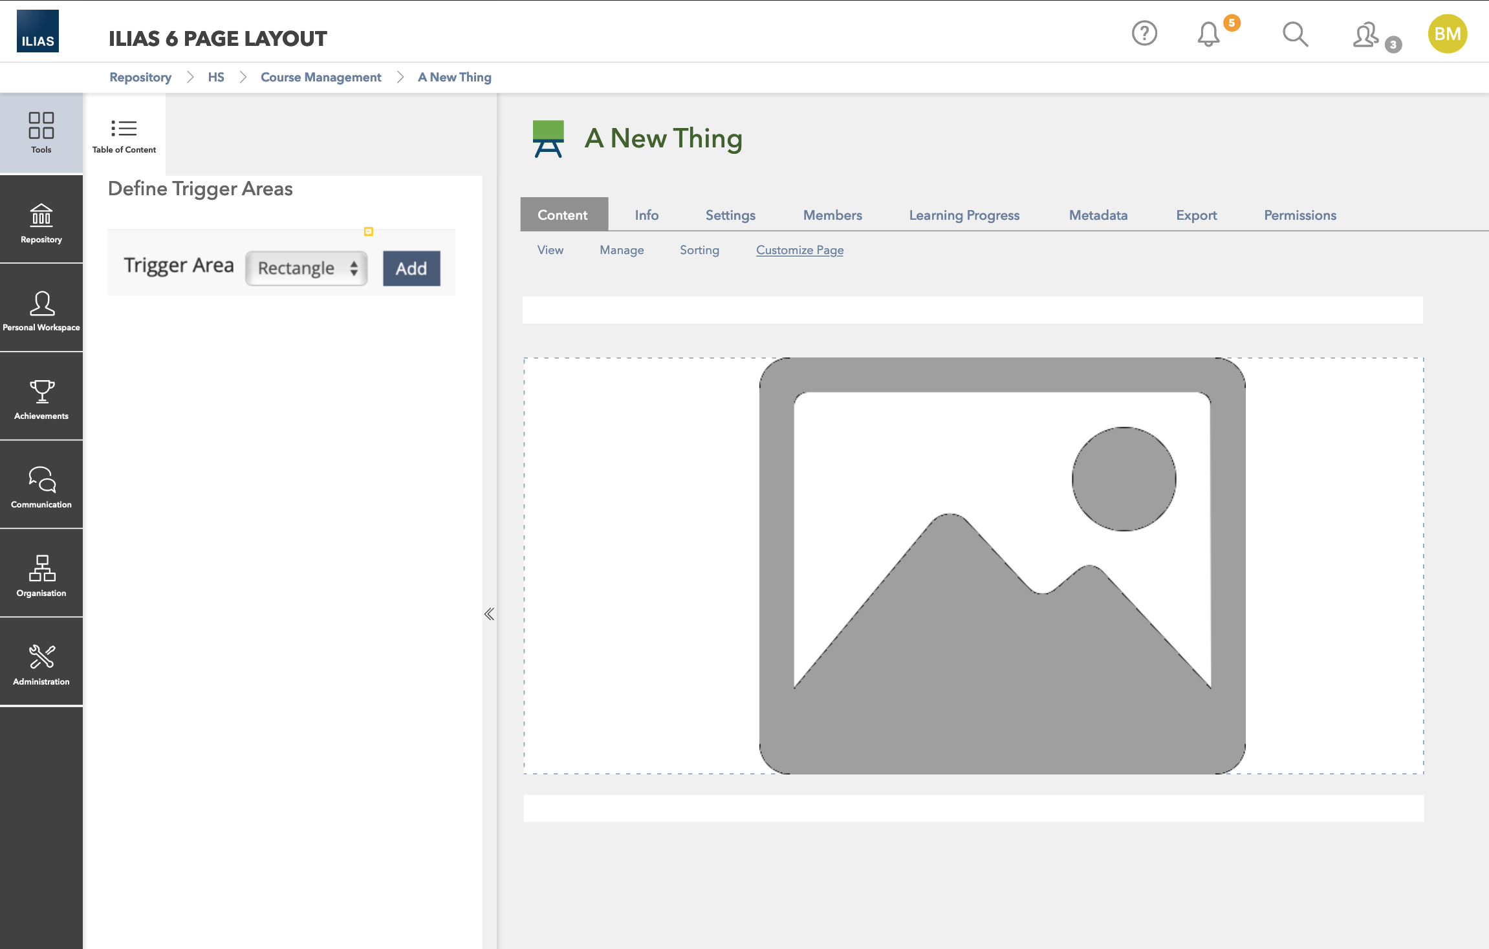Open the Help question mark icon
This screenshot has height=949, width=1489.
click(1144, 34)
